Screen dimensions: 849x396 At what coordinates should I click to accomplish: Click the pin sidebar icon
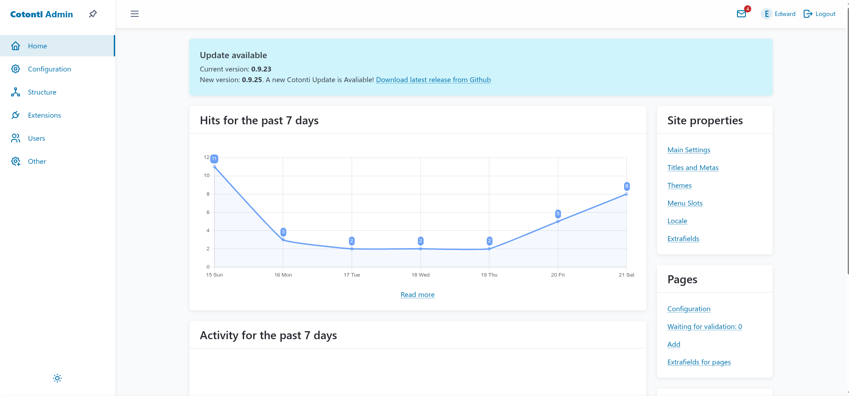93,14
